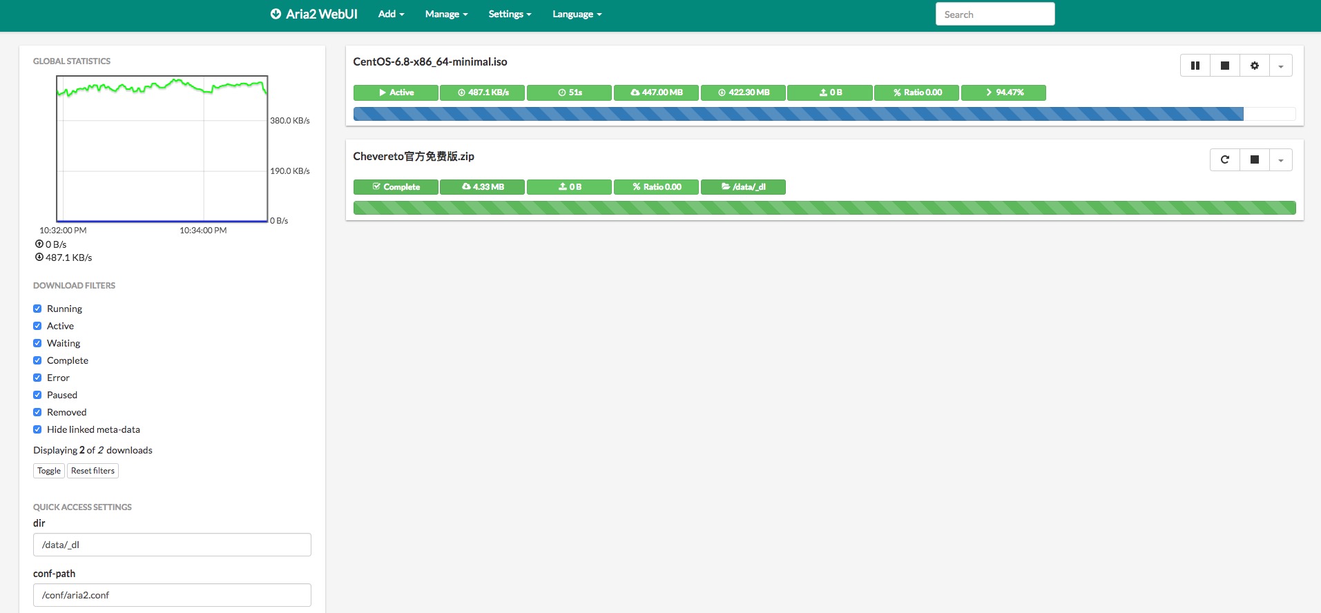This screenshot has height=613, width=1321.
Task: Open the Manage menu
Action: pos(446,14)
